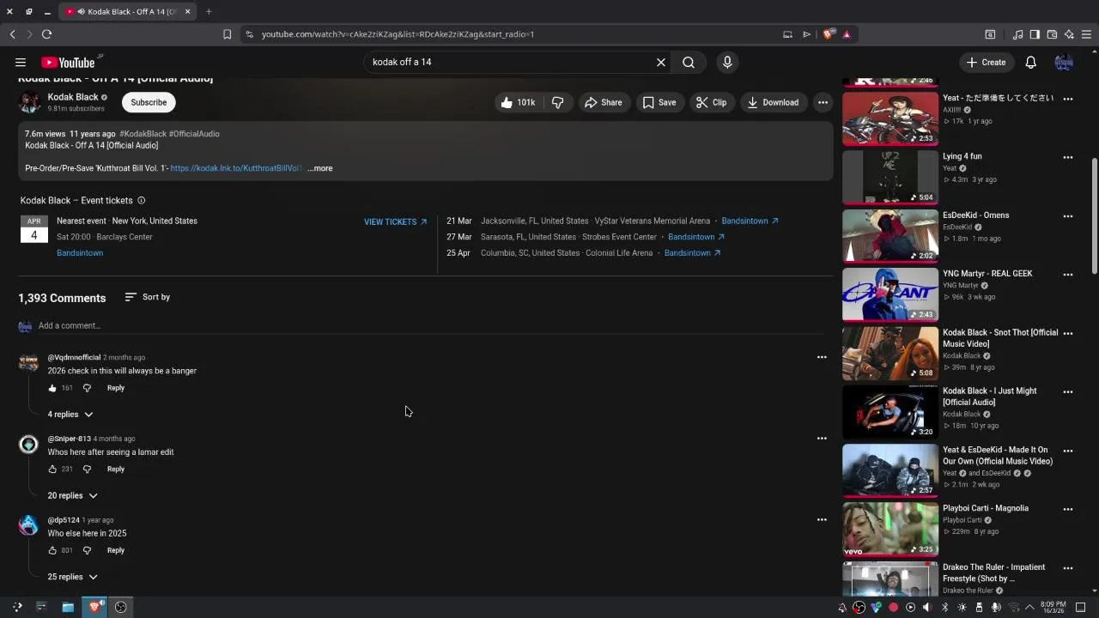1099x618 pixels.
Task: Dislike @Sniper-813's comment
Action: [x=87, y=470]
